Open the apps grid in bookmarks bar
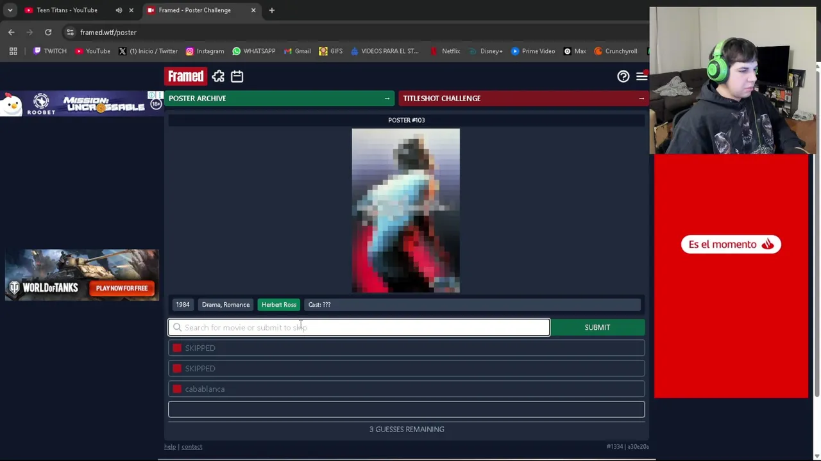Screen dimensions: 821x461 (x=13, y=51)
